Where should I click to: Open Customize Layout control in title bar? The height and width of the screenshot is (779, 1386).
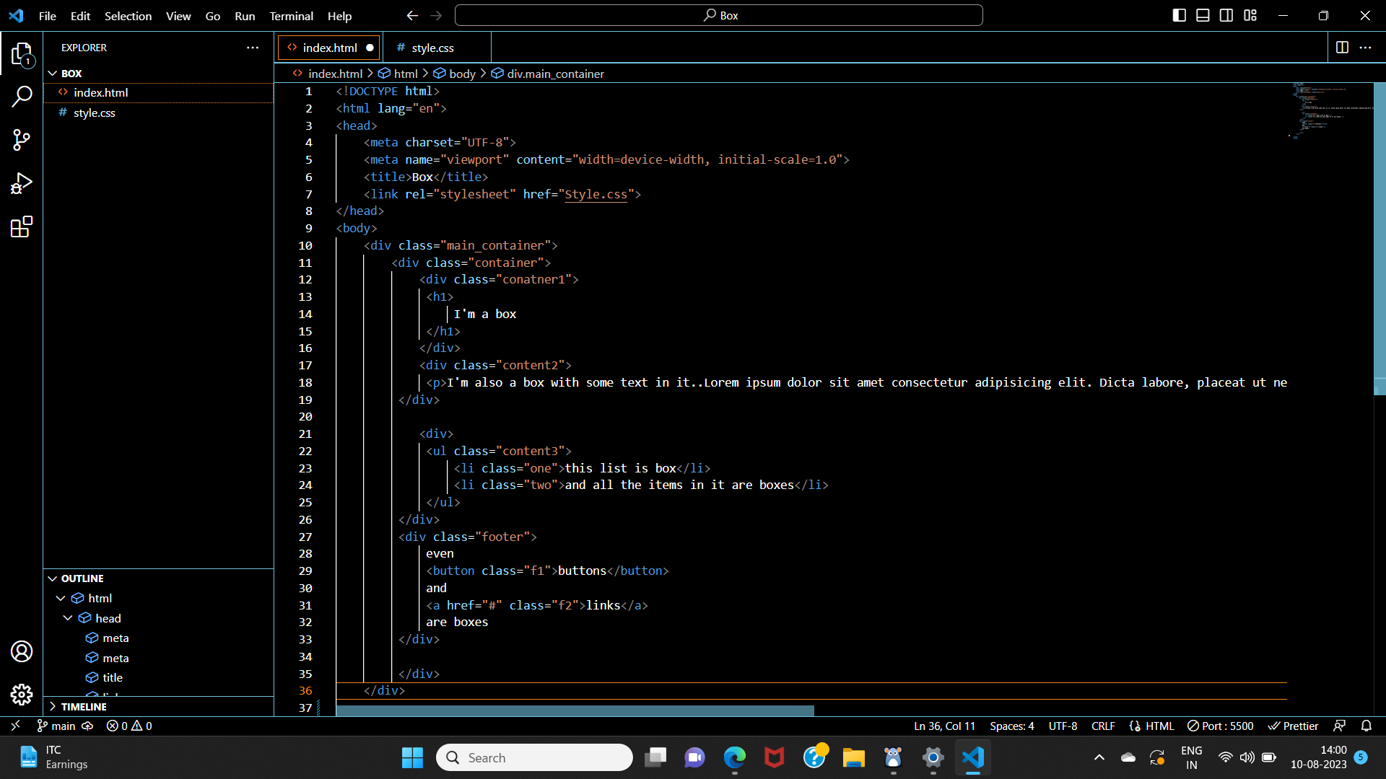point(1250,14)
